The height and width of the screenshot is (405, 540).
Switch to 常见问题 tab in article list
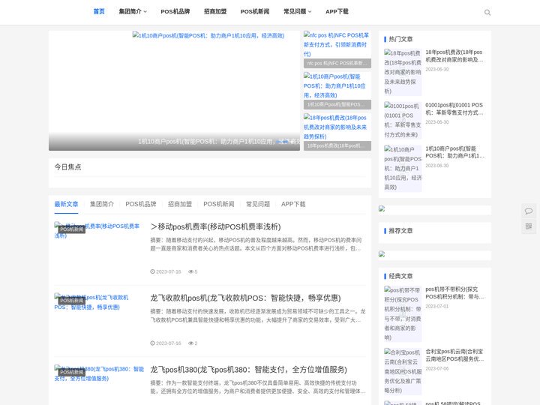click(x=258, y=204)
